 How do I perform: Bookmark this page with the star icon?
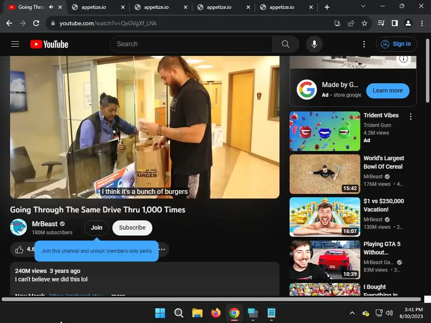coord(364,24)
